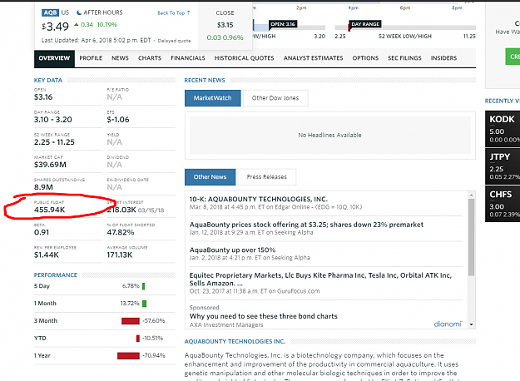Click news list scrollbar down arrow
The image size is (520, 381).
(471, 324)
